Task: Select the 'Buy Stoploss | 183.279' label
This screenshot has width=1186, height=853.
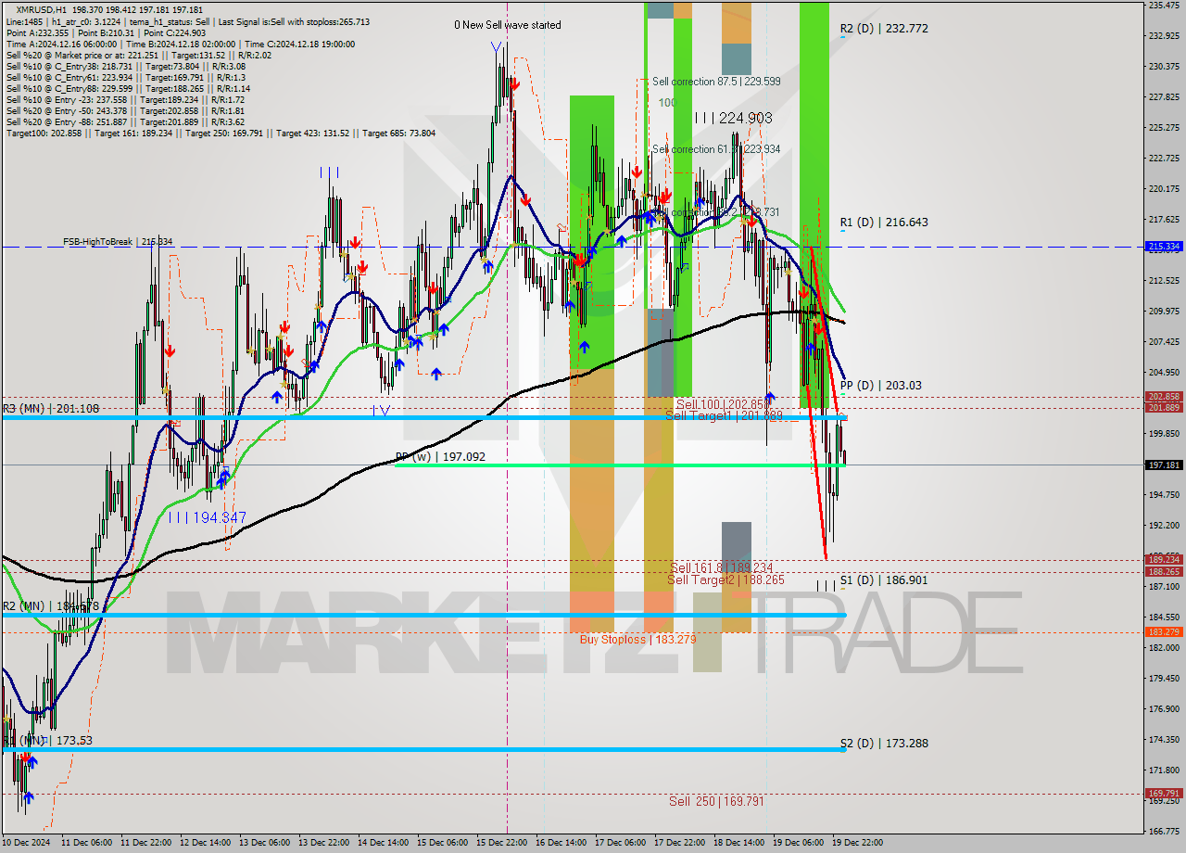Action: (637, 640)
